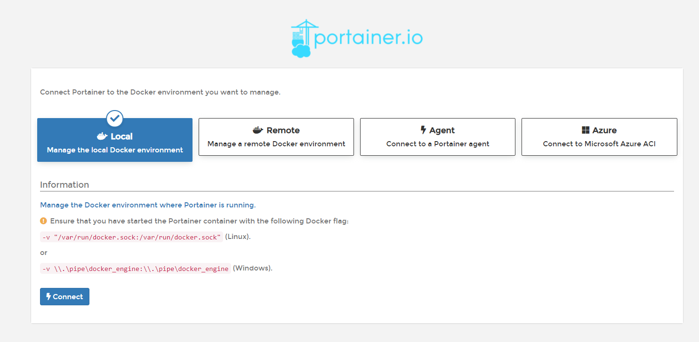
Task: Click the checkmark badge above the Local card
Action: (x=114, y=119)
